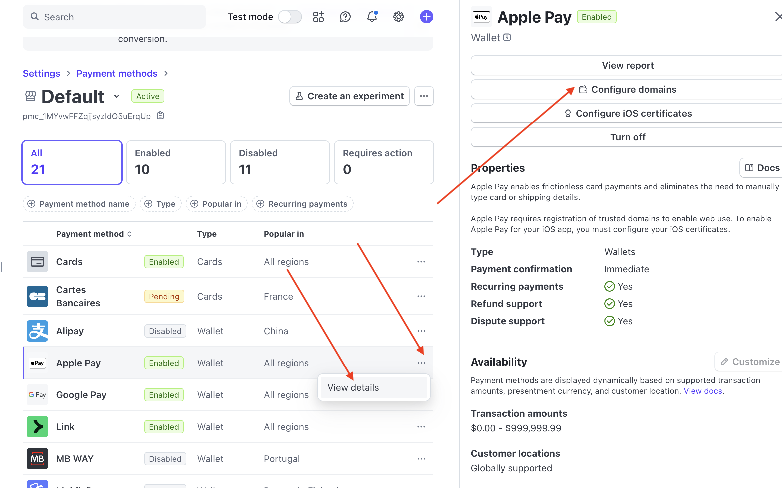
Task: Open the apps grid icon
Action: click(x=318, y=17)
